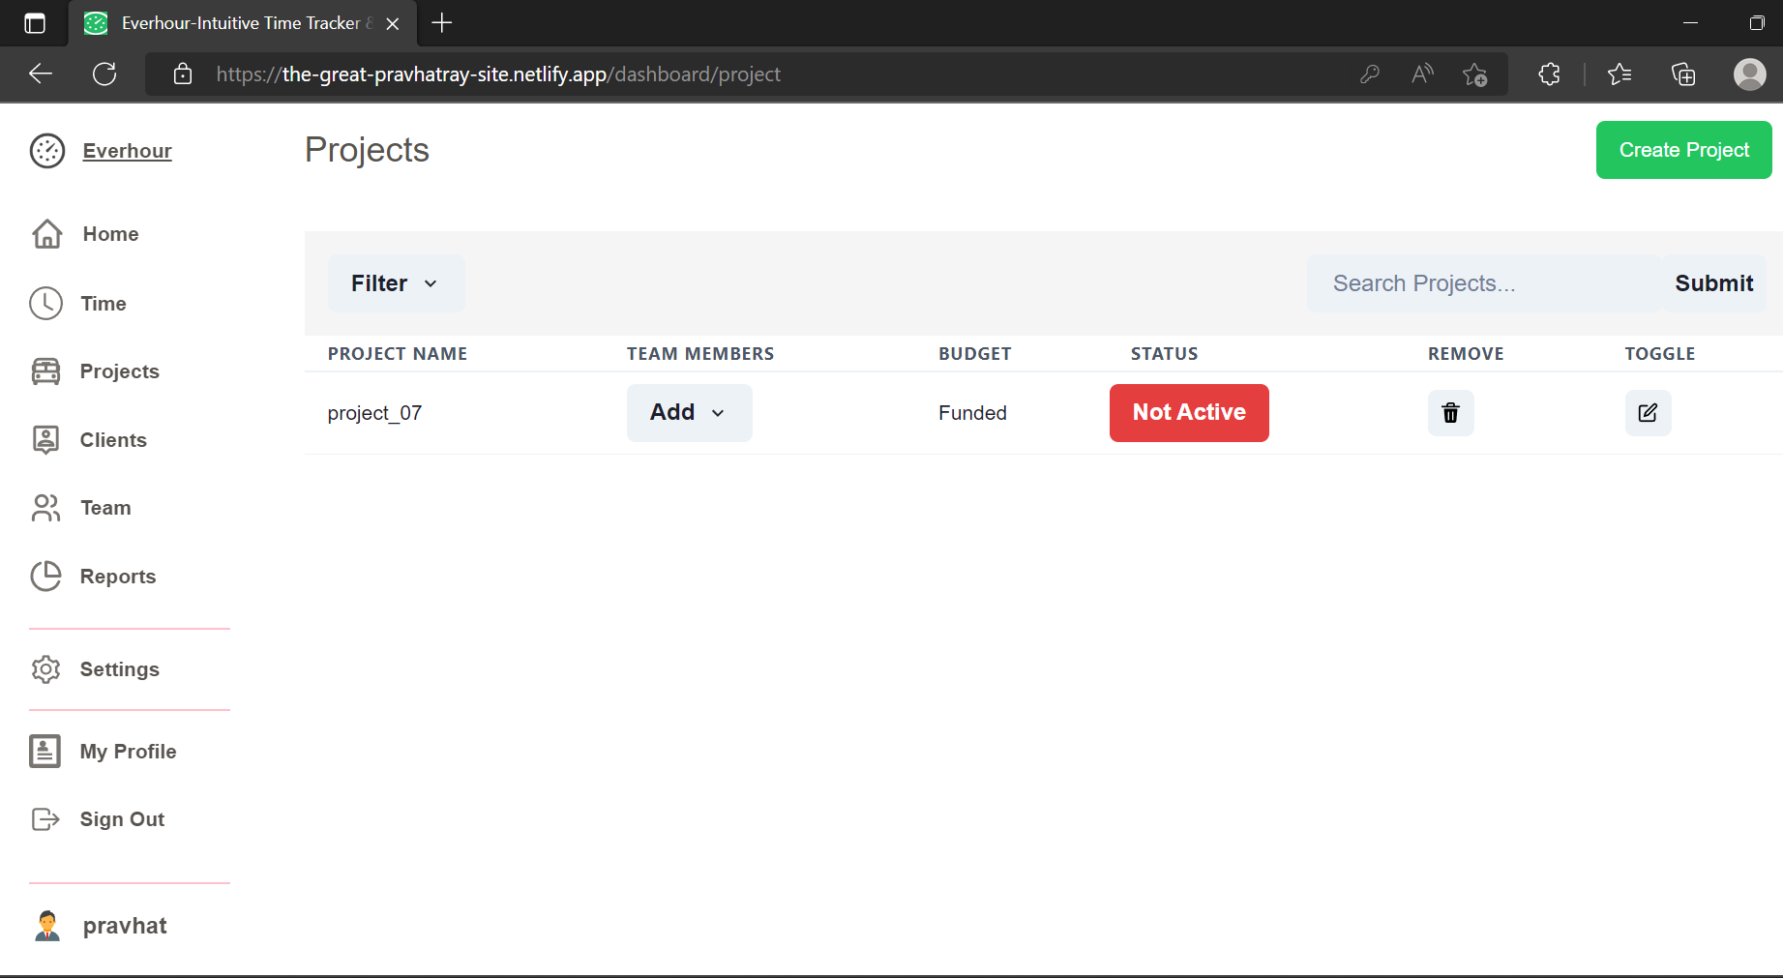Create a new project with green button
Image resolution: width=1783 pixels, height=978 pixels.
click(1683, 150)
